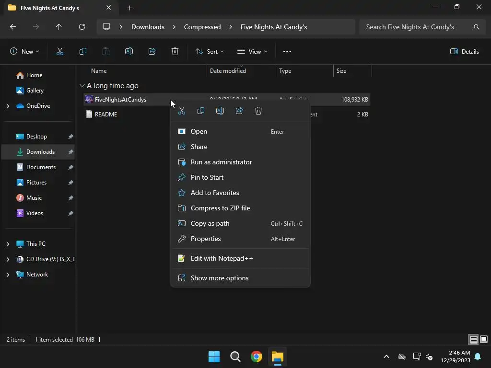
Task: Expand This PC in the navigation pane
Action: (8, 244)
